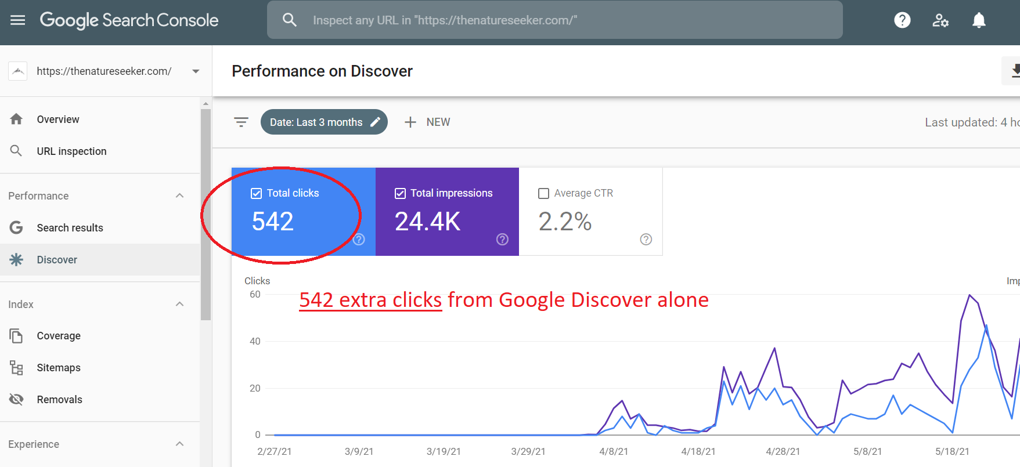The width and height of the screenshot is (1020, 467).
Task: Enable the Average CTR checkbox
Action: [x=543, y=193]
